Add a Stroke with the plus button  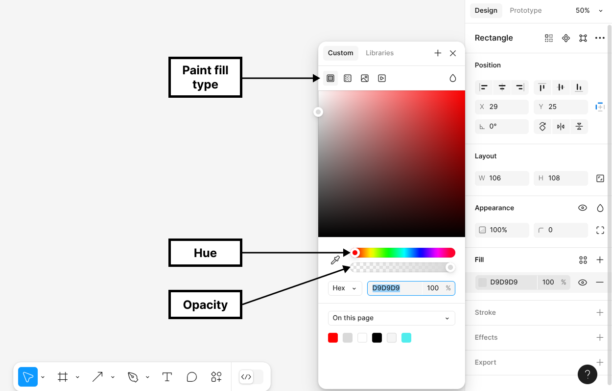point(600,312)
